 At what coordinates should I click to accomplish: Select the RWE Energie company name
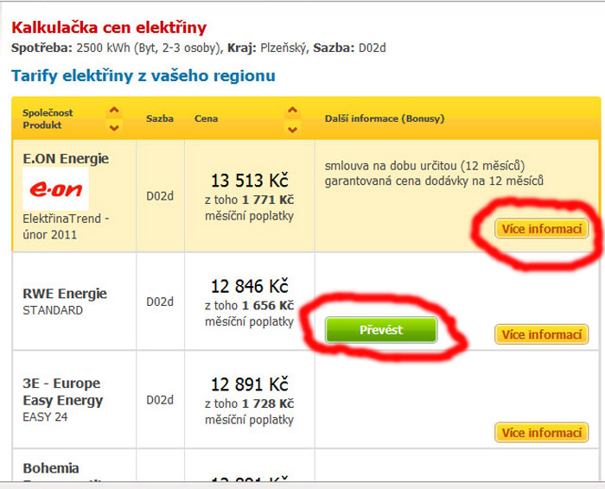point(65,294)
